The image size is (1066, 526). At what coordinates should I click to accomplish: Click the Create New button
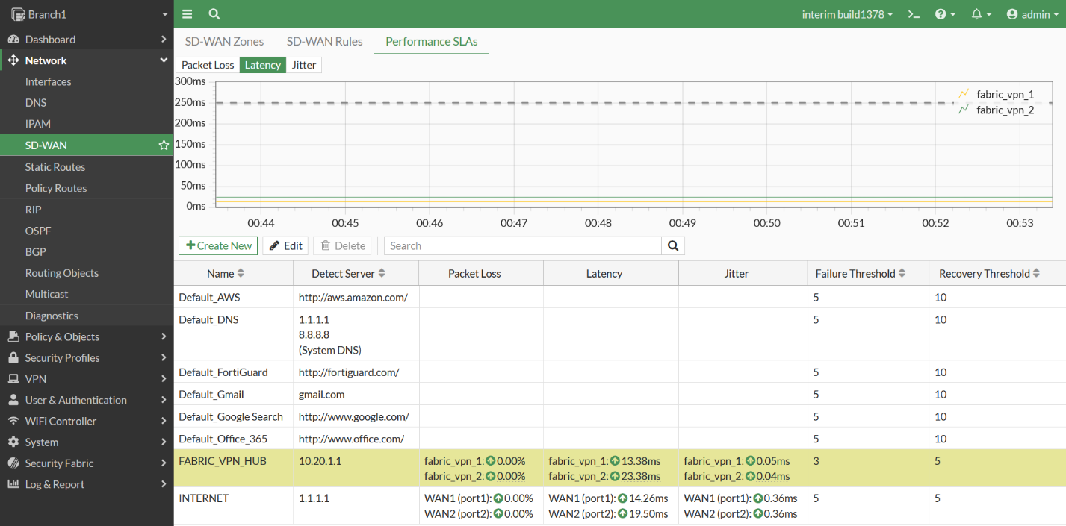[217, 245]
